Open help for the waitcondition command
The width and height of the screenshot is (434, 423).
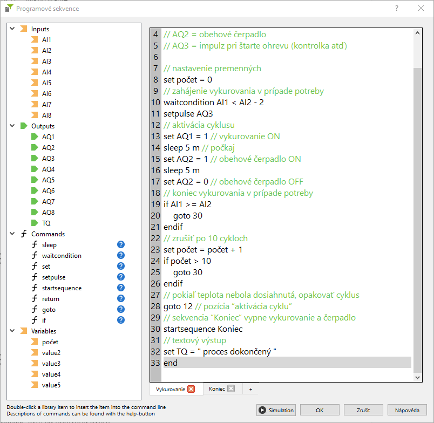click(x=121, y=256)
